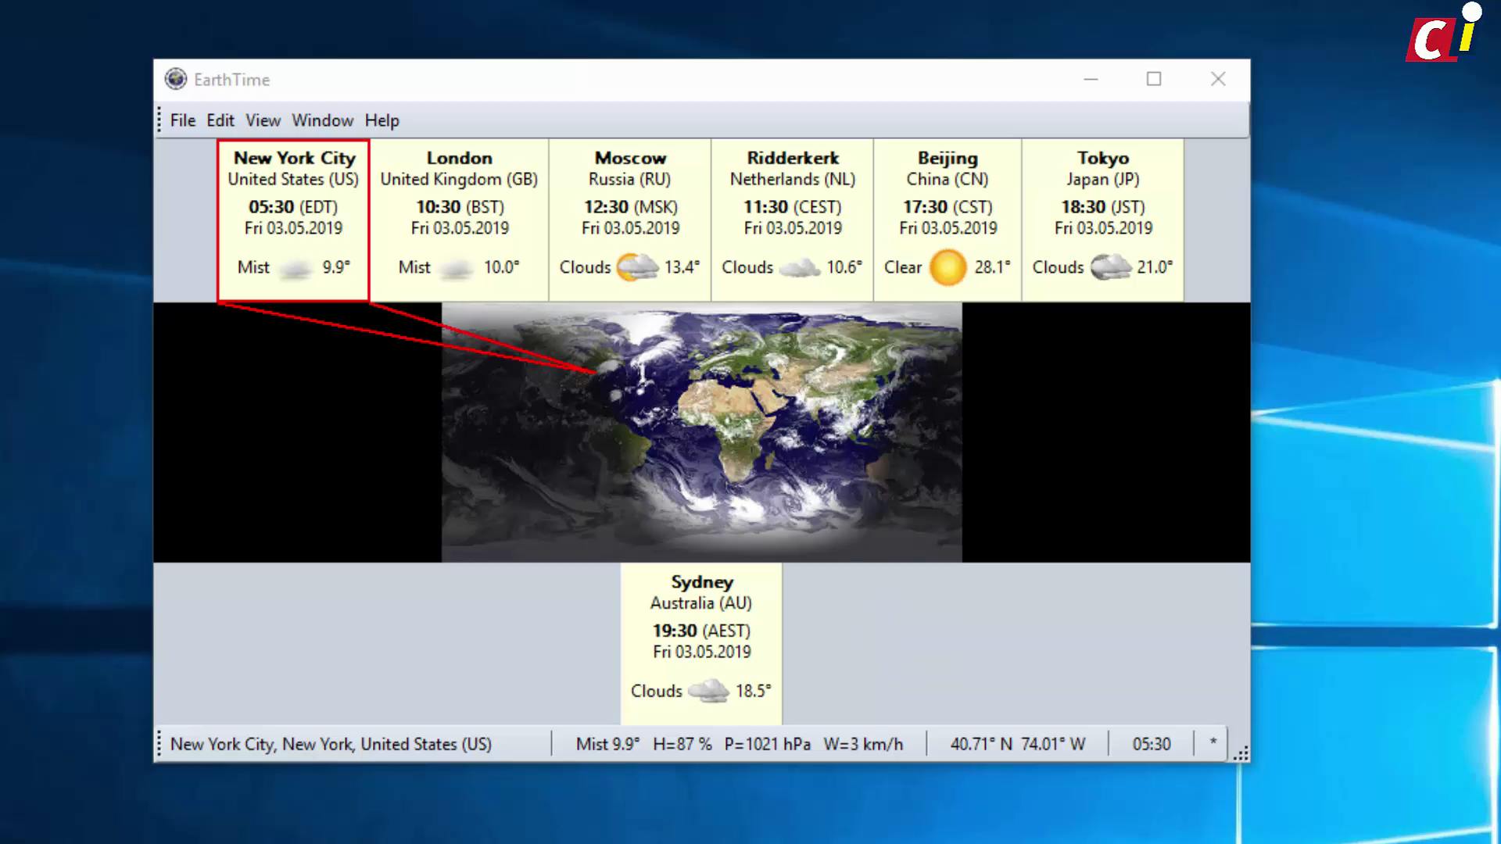
Task: Click the Moscow sun-and-clouds weather icon
Action: coord(637,267)
